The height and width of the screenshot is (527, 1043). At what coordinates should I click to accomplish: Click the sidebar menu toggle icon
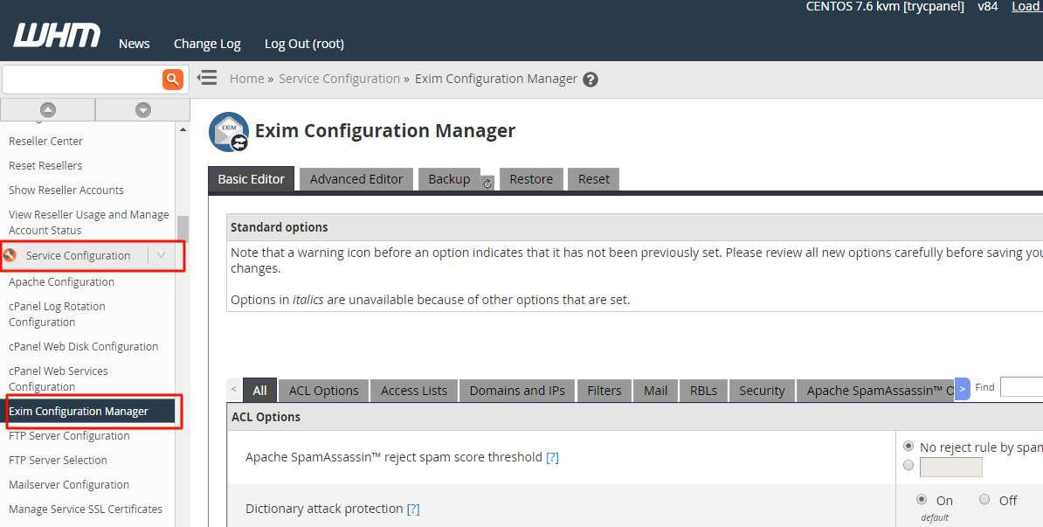coord(207,78)
